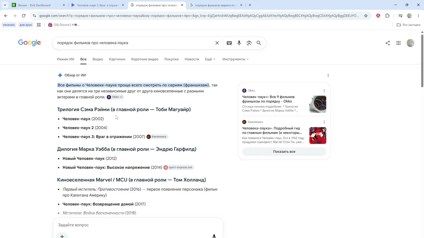Go to Google home via logo

click(29, 43)
